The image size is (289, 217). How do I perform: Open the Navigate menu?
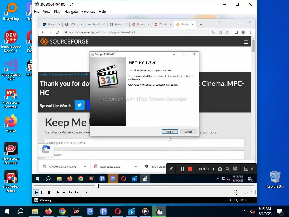click(71, 11)
